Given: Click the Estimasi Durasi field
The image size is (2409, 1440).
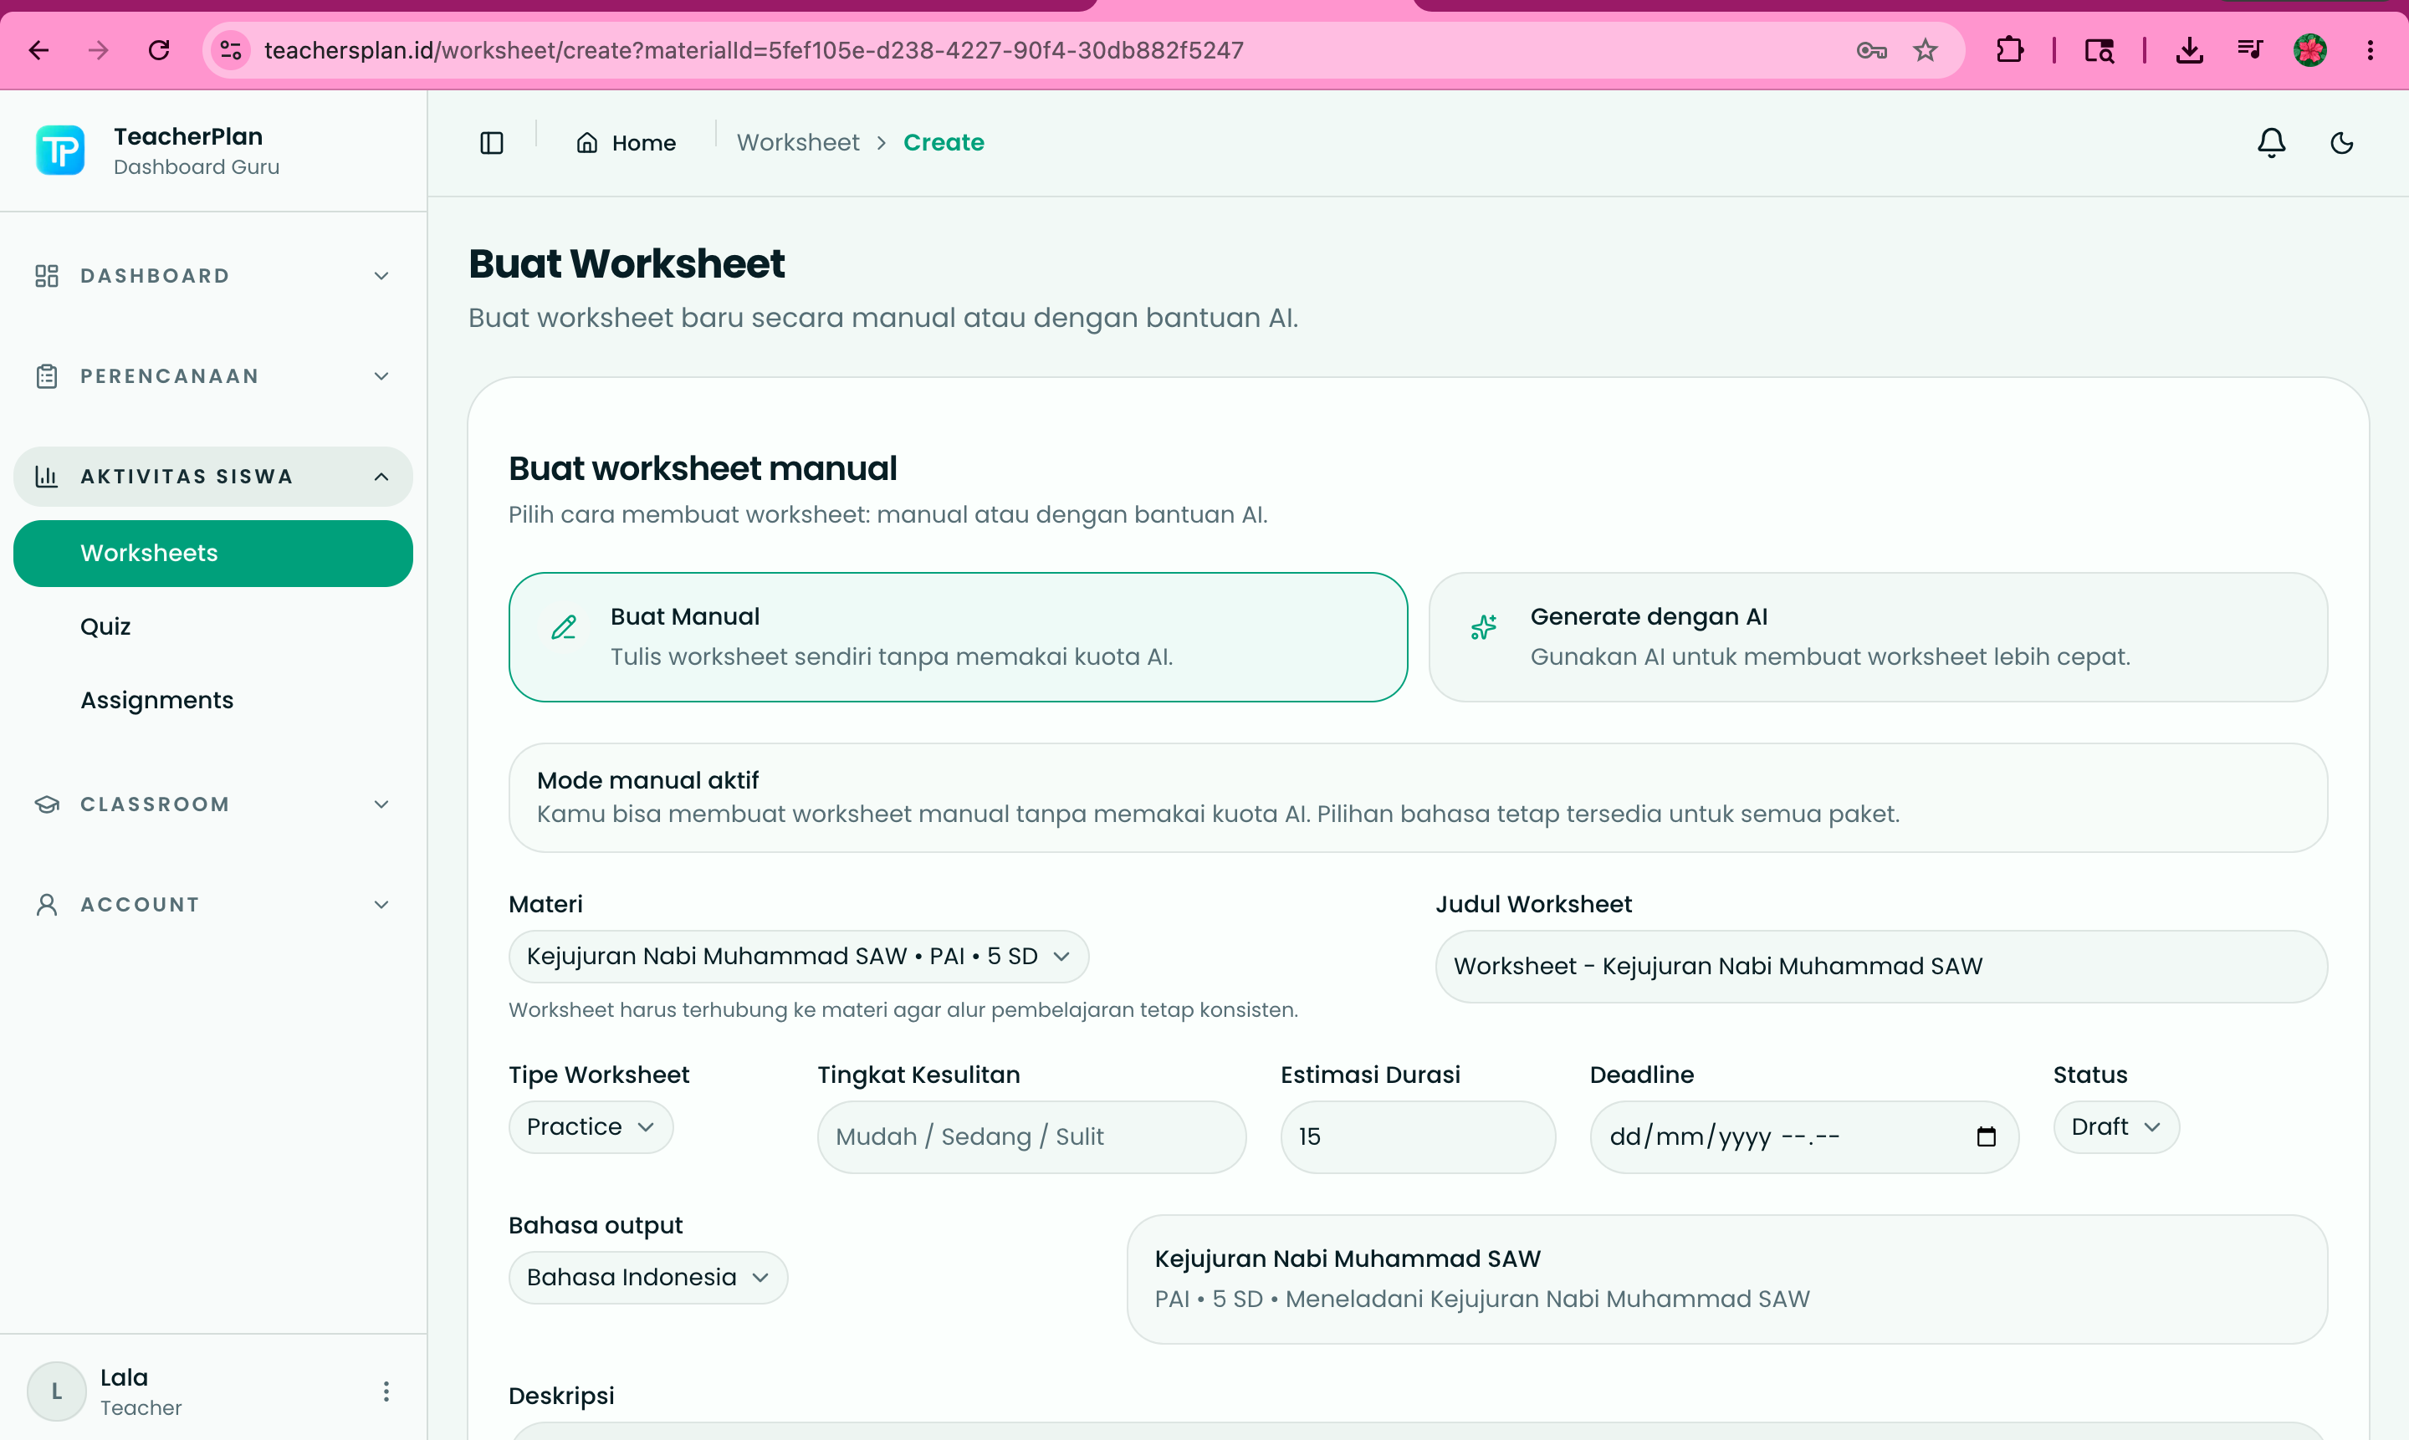Looking at the screenshot, I should 1417,1136.
